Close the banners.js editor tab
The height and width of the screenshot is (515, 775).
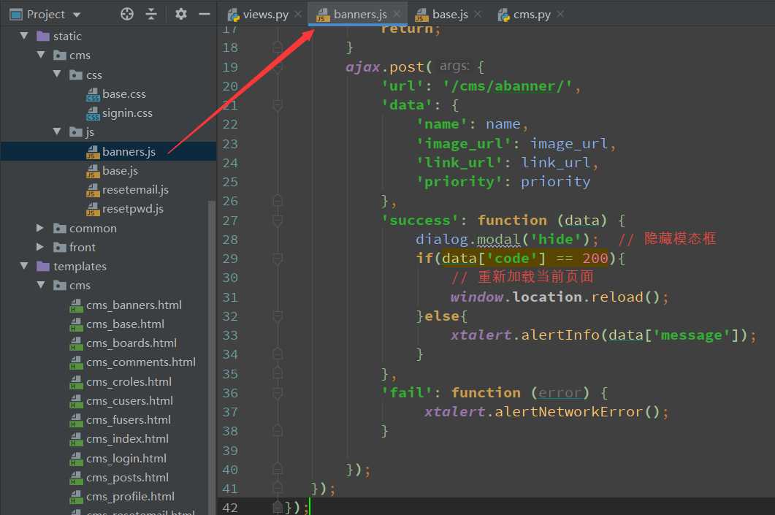click(397, 14)
